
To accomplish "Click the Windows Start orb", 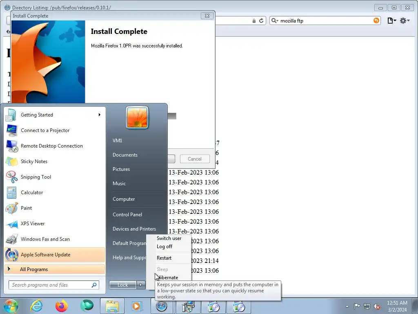I will click(11, 306).
